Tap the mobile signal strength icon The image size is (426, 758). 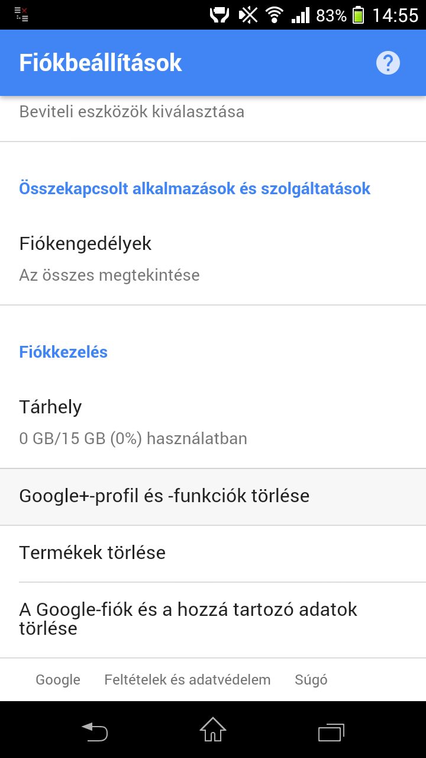click(x=301, y=15)
